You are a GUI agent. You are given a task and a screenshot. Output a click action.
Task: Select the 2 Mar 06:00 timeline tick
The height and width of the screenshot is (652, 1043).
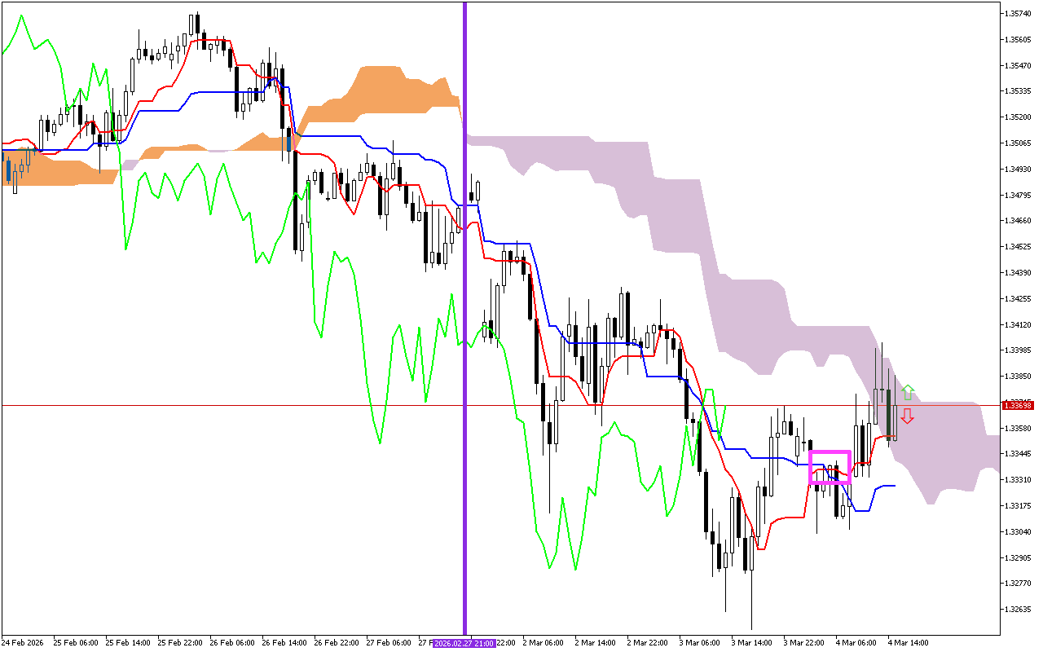click(x=544, y=643)
